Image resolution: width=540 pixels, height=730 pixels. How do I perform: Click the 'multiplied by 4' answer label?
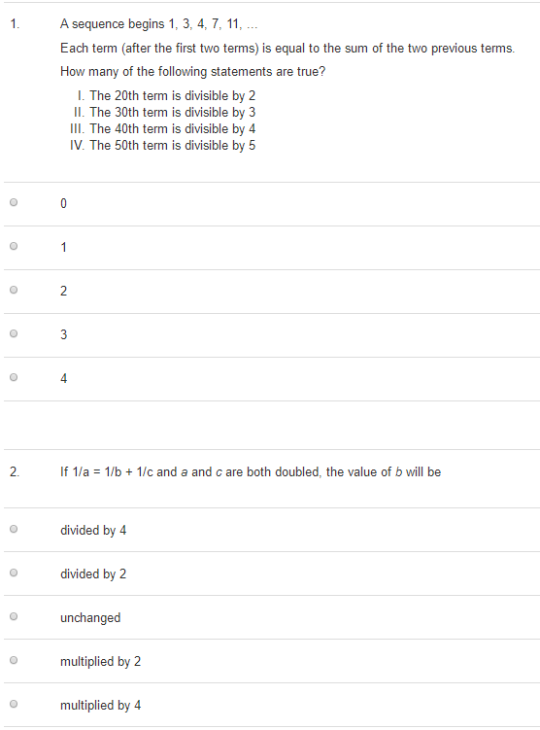[100, 706]
